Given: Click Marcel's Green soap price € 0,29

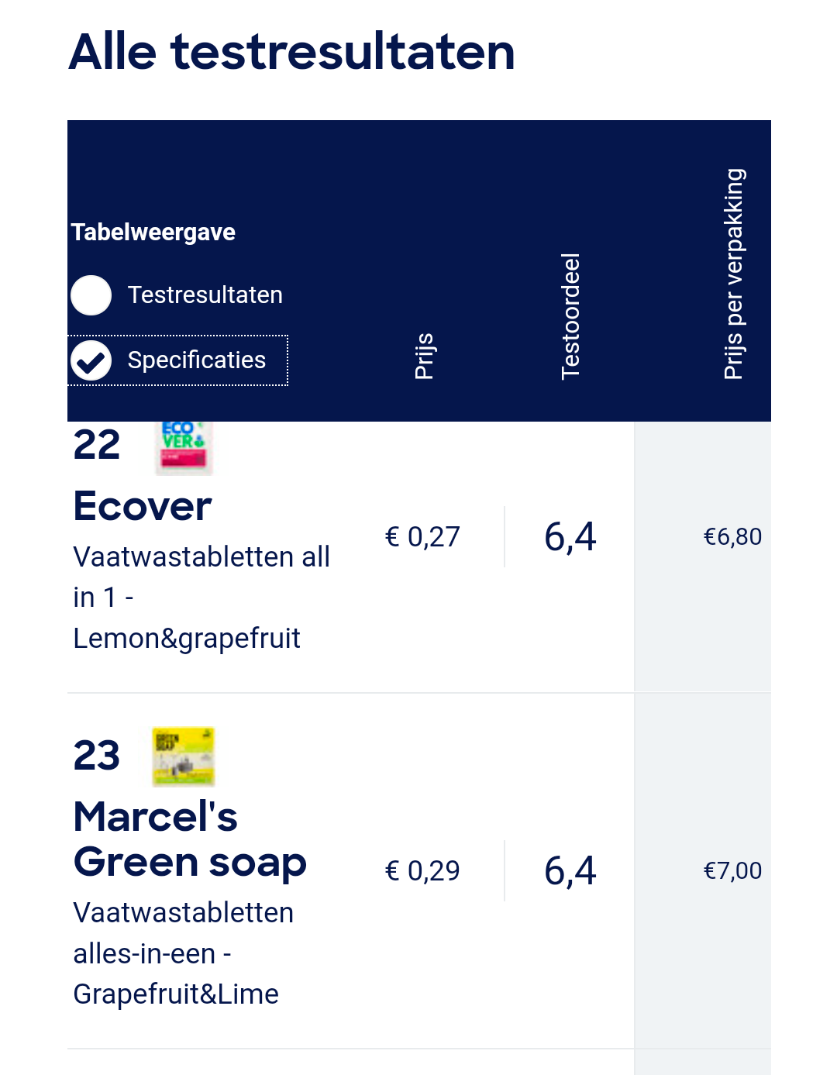Looking at the screenshot, I should 422,870.
